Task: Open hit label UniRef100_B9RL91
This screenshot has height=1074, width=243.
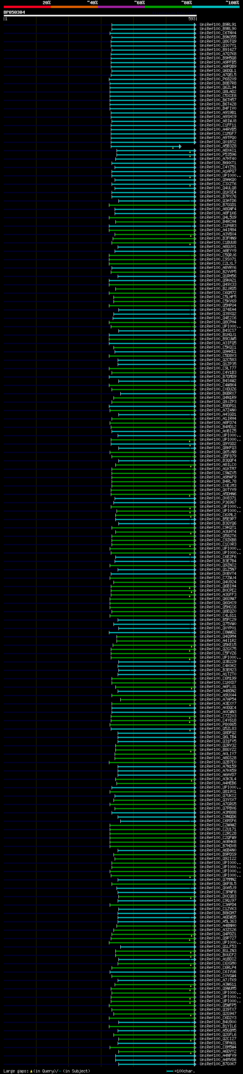Action: point(218,25)
